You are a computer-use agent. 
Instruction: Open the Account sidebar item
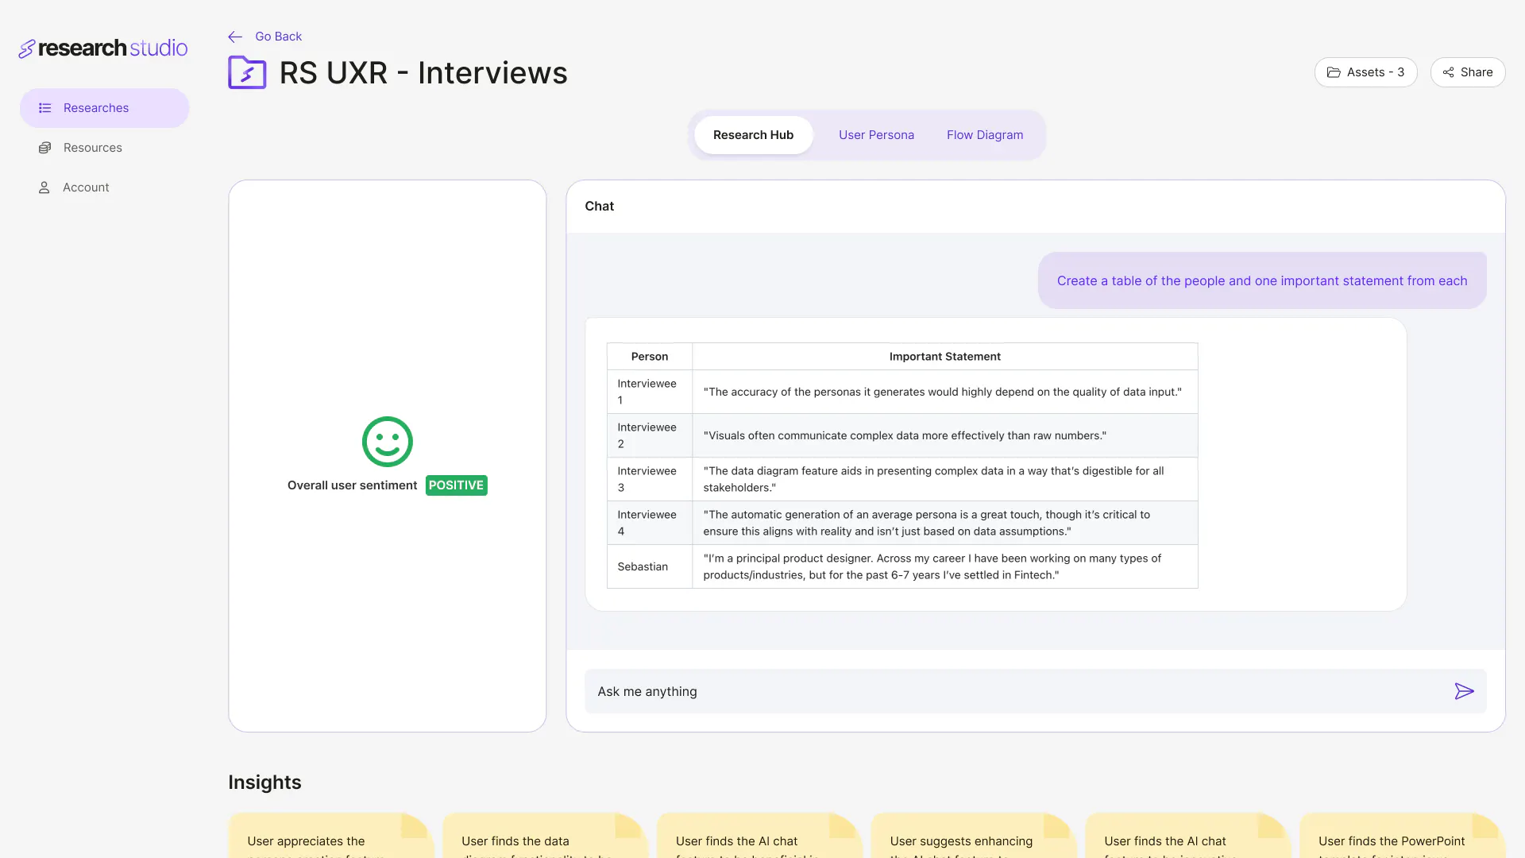click(x=104, y=187)
